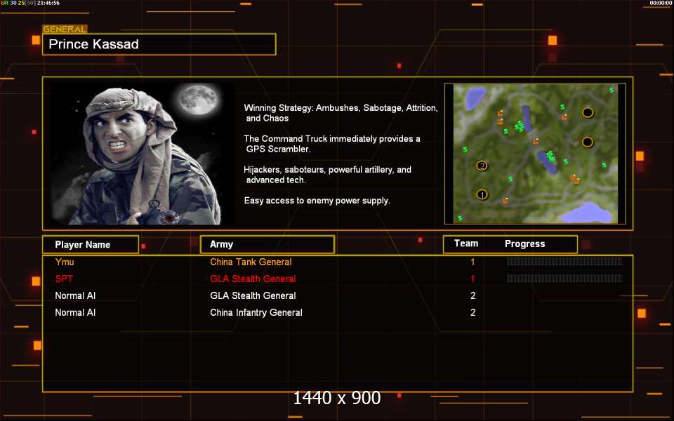Click the Team column header
The image size is (674, 421).
[x=466, y=243]
